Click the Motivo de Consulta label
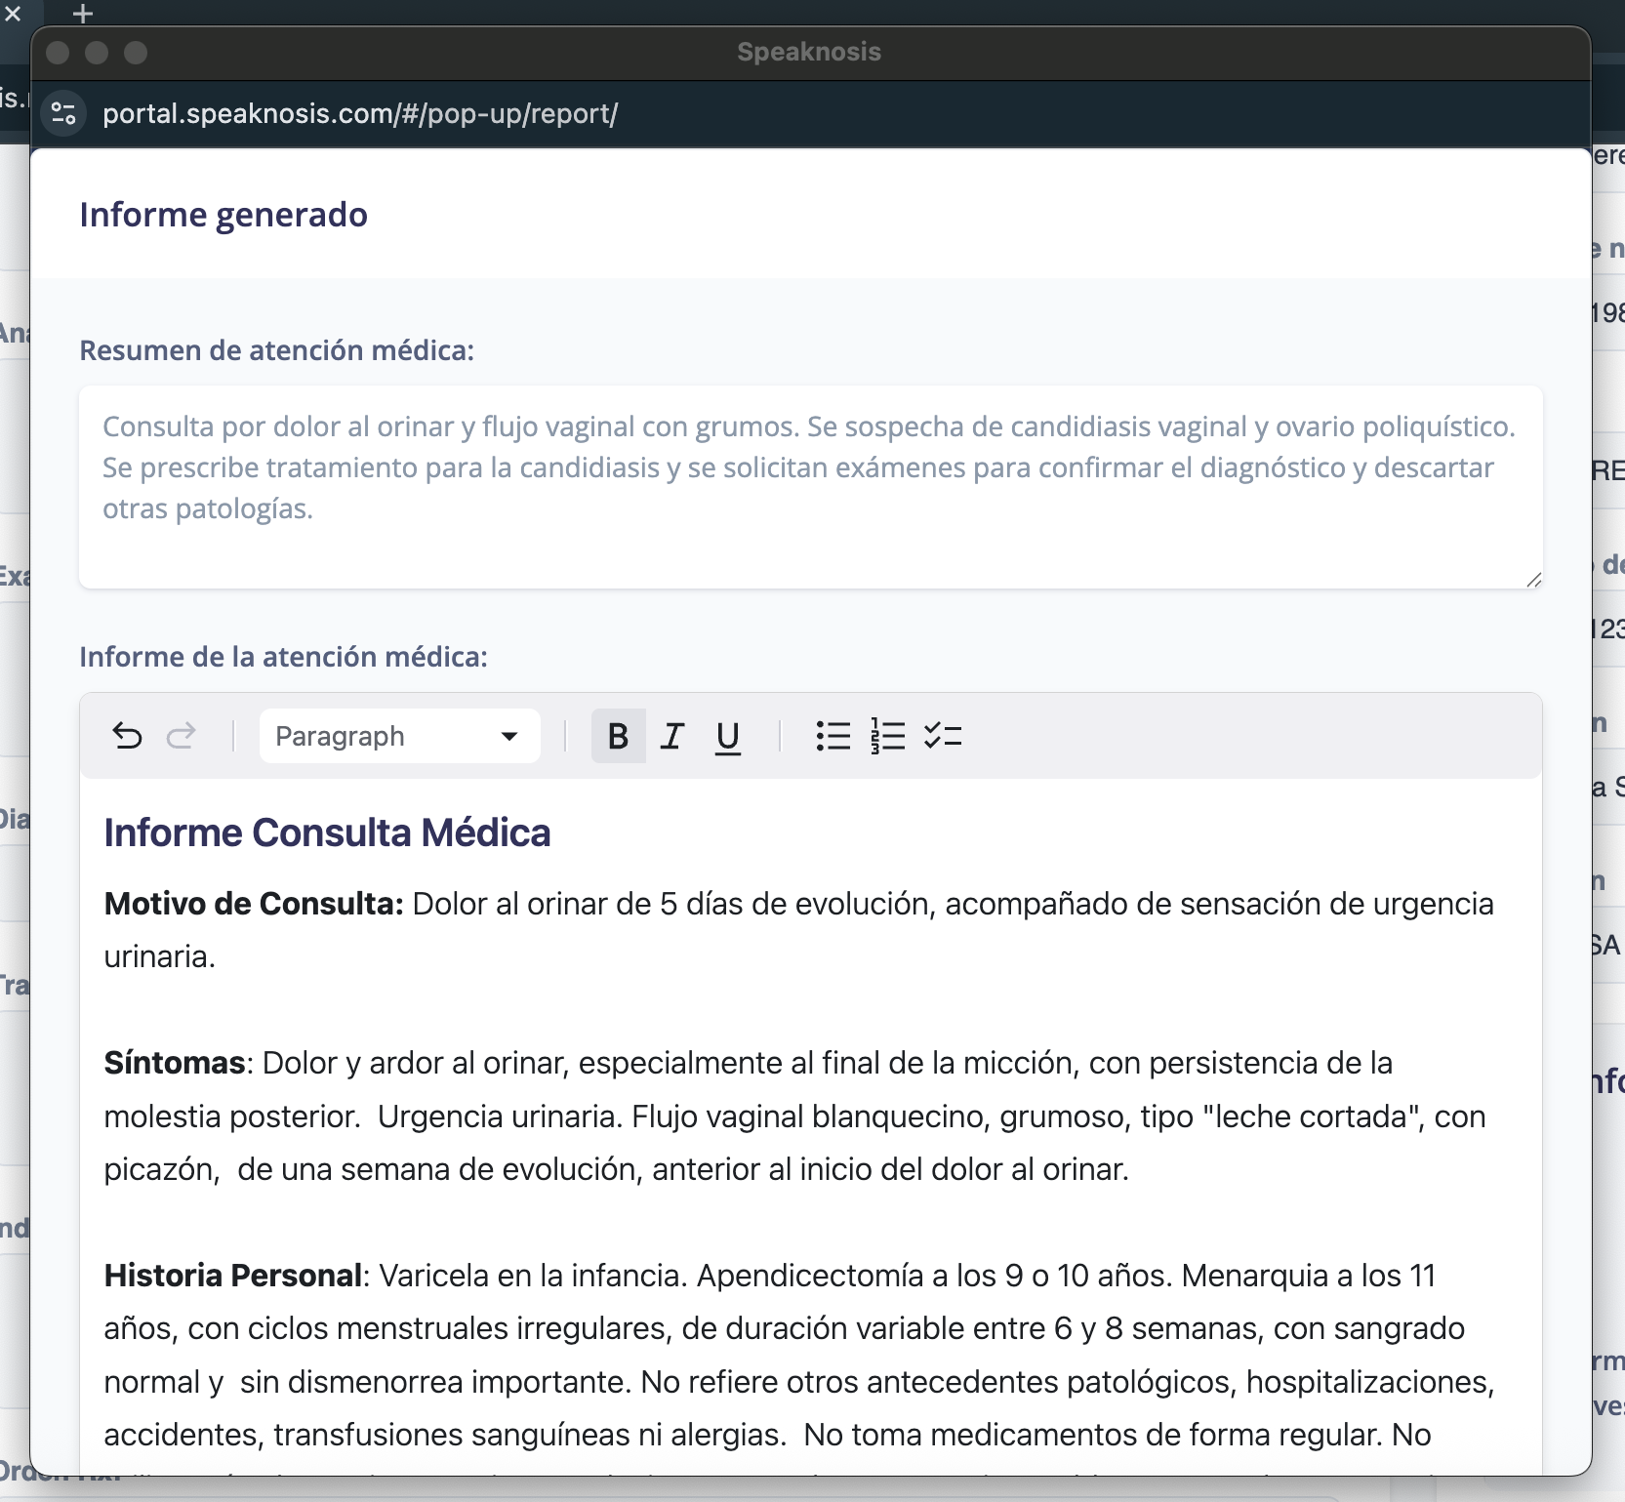Screen dimensions: 1625x1502 (x=254, y=904)
